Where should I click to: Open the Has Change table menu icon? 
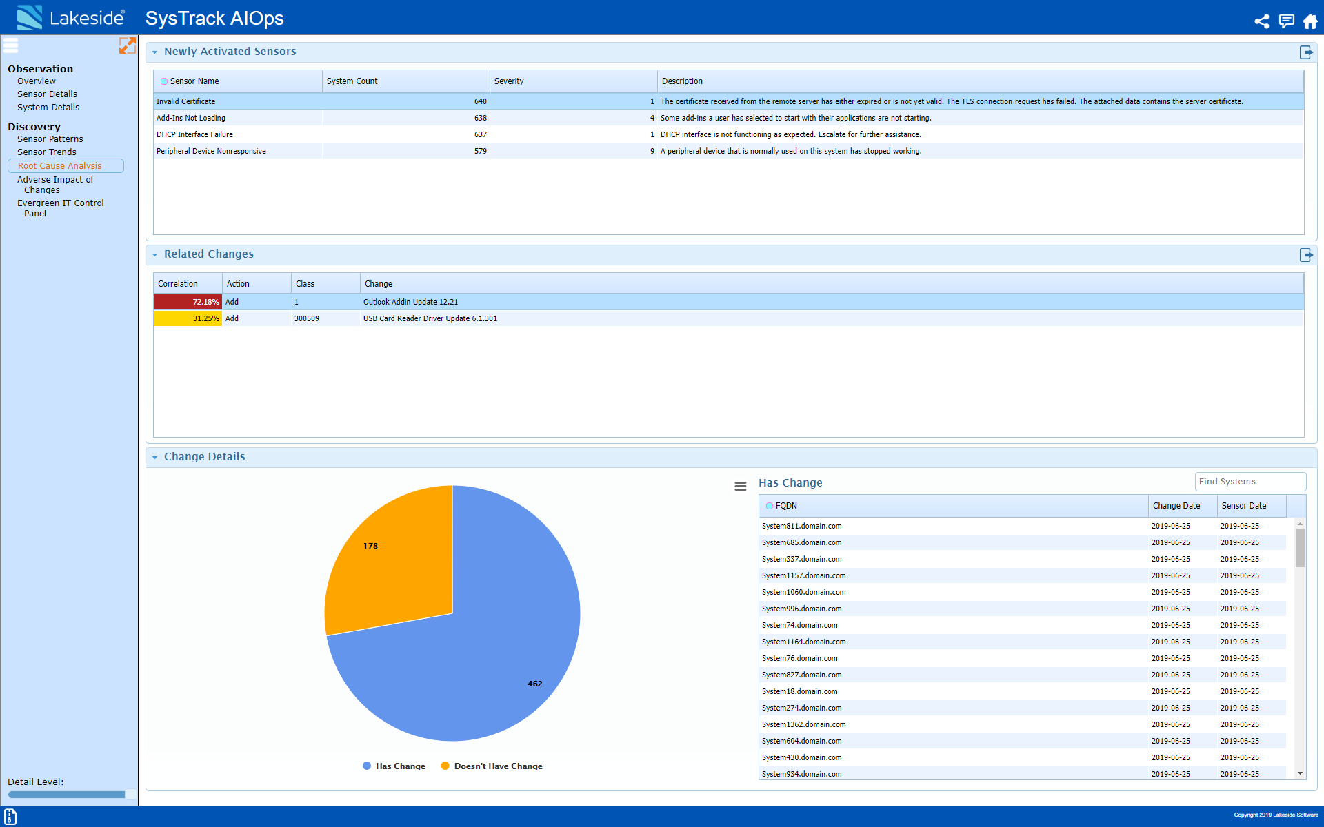point(741,486)
